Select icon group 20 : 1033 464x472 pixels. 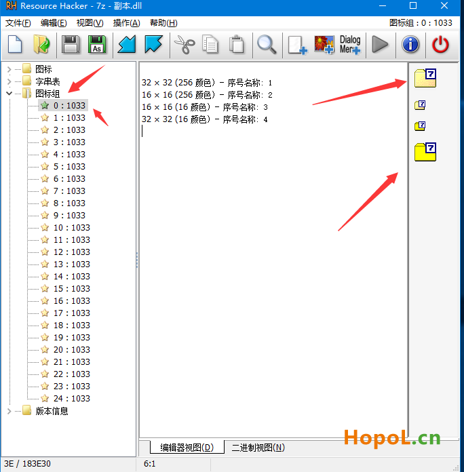tap(72, 349)
